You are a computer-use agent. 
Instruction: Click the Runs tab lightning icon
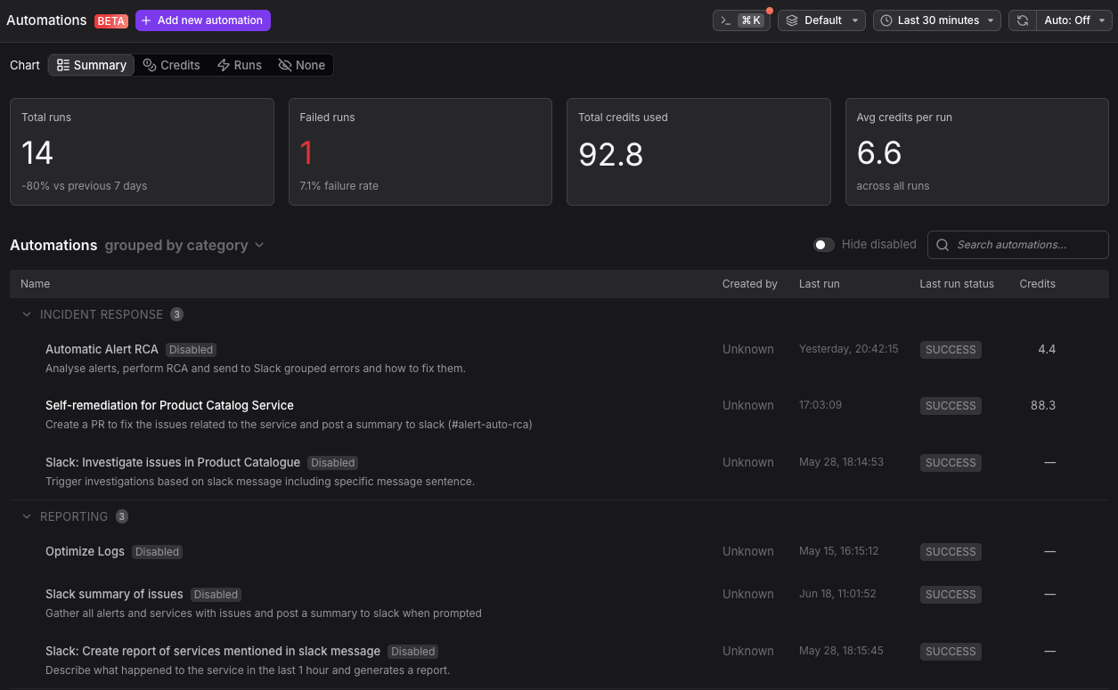click(x=224, y=65)
